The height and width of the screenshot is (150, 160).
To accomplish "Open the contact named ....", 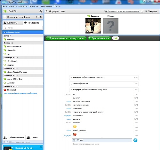I will coord(23,54).
